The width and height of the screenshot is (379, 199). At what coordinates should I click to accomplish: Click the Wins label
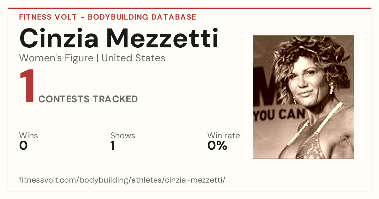(28, 136)
